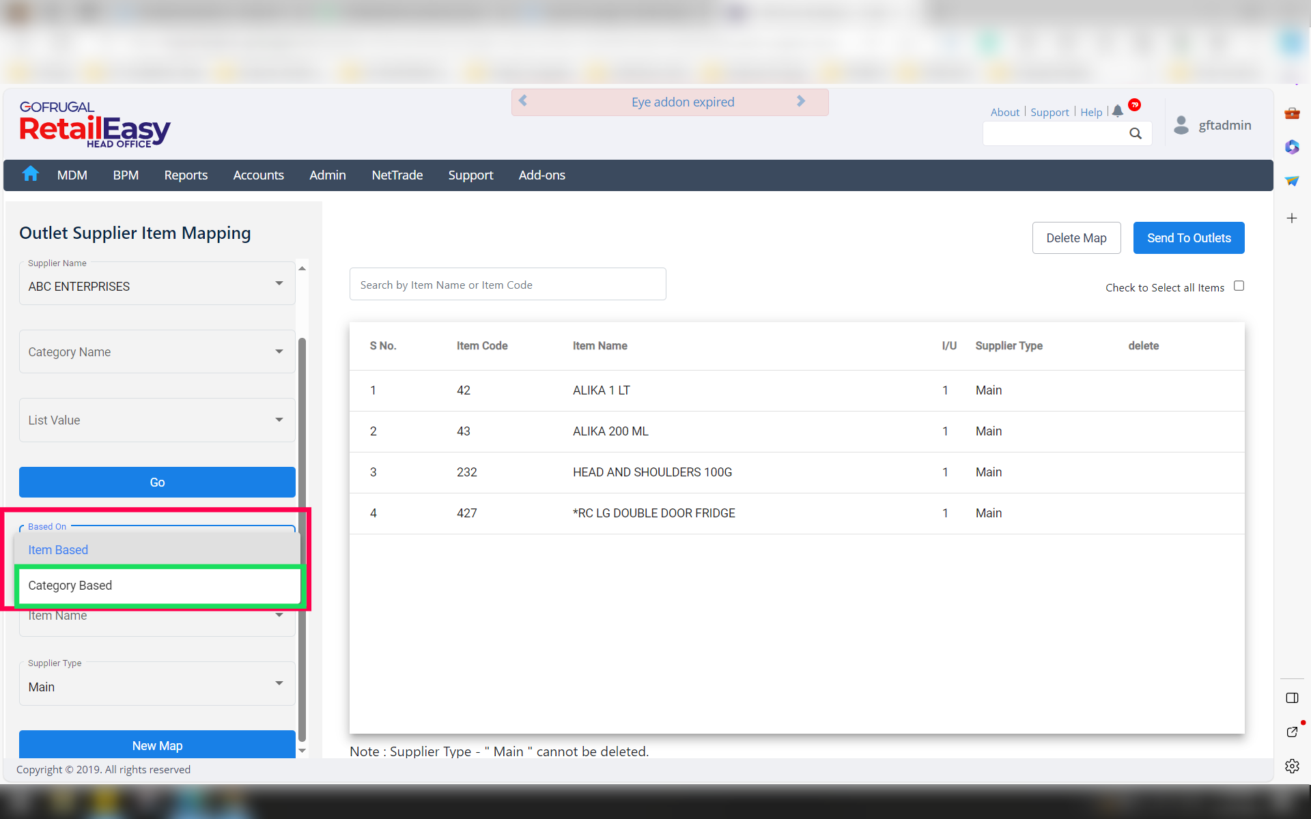Image resolution: width=1311 pixels, height=819 pixels.
Task: Click the item name search field
Action: [x=507, y=285]
